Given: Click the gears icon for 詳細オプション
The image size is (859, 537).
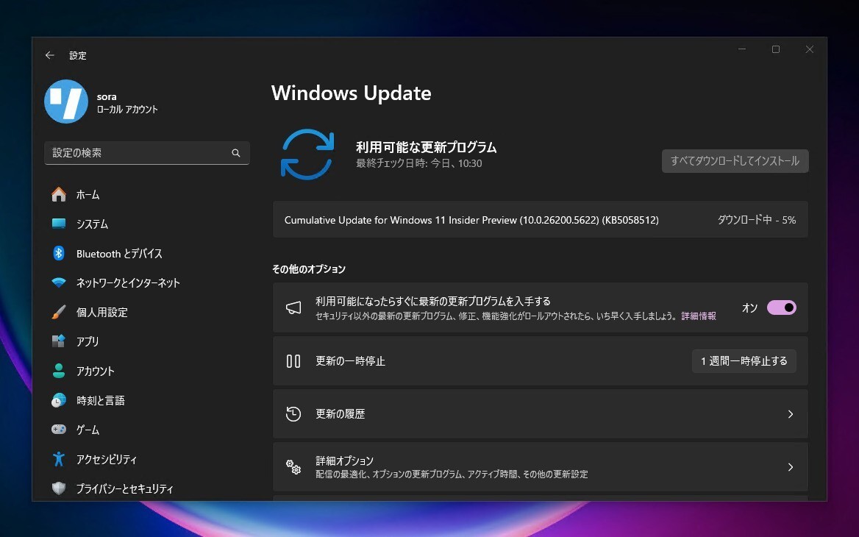Looking at the screenshot, I should coord(293,467).
